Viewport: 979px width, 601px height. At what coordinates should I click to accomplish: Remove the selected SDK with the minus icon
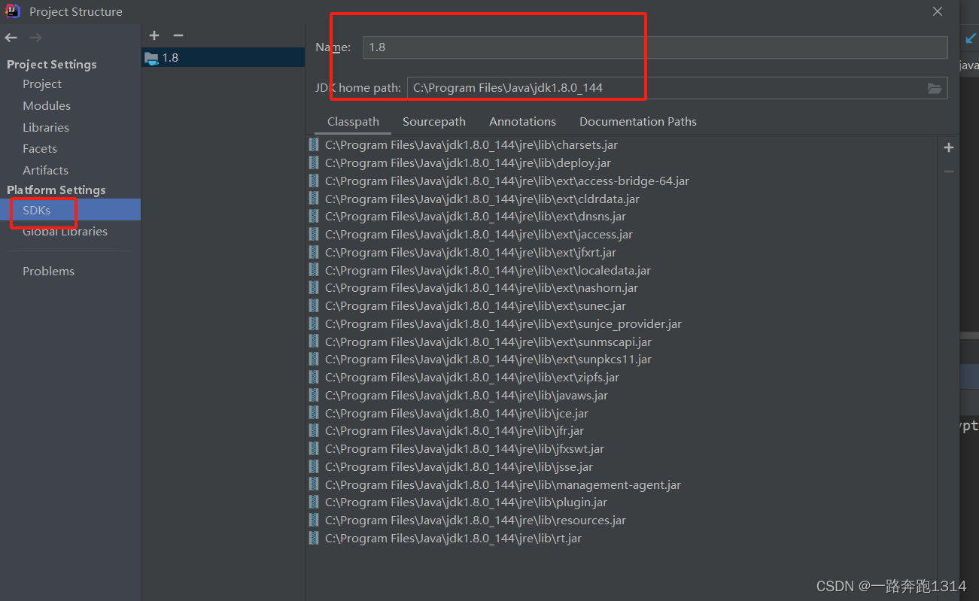pyautogui.click(x=178, y=35)
